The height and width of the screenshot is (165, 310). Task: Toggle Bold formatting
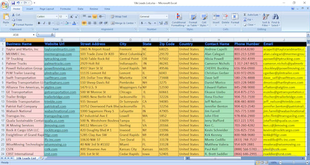tap(39, 23)
